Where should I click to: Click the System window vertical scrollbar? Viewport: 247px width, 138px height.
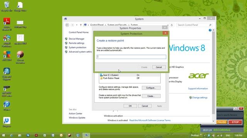(213, 73)
